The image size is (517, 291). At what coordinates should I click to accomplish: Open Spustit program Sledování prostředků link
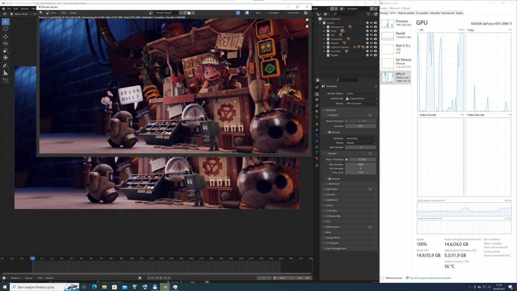430,278
